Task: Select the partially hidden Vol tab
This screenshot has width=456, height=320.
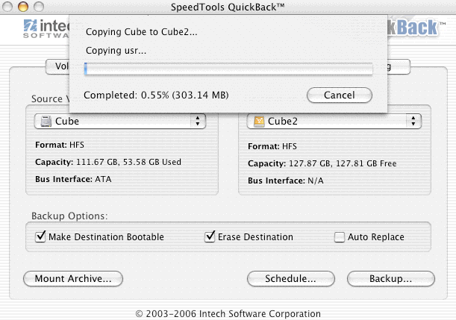Action: pos(57,66)
